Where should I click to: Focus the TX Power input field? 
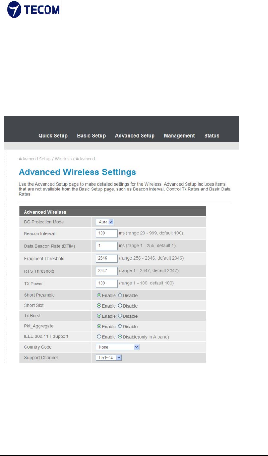point(107,283)
